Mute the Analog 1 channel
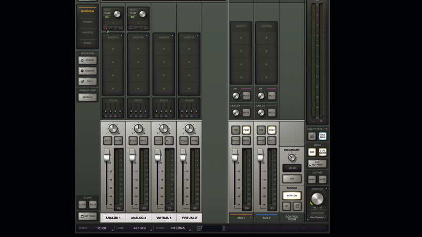Screen dimensions: 422x237 [118, 141]
